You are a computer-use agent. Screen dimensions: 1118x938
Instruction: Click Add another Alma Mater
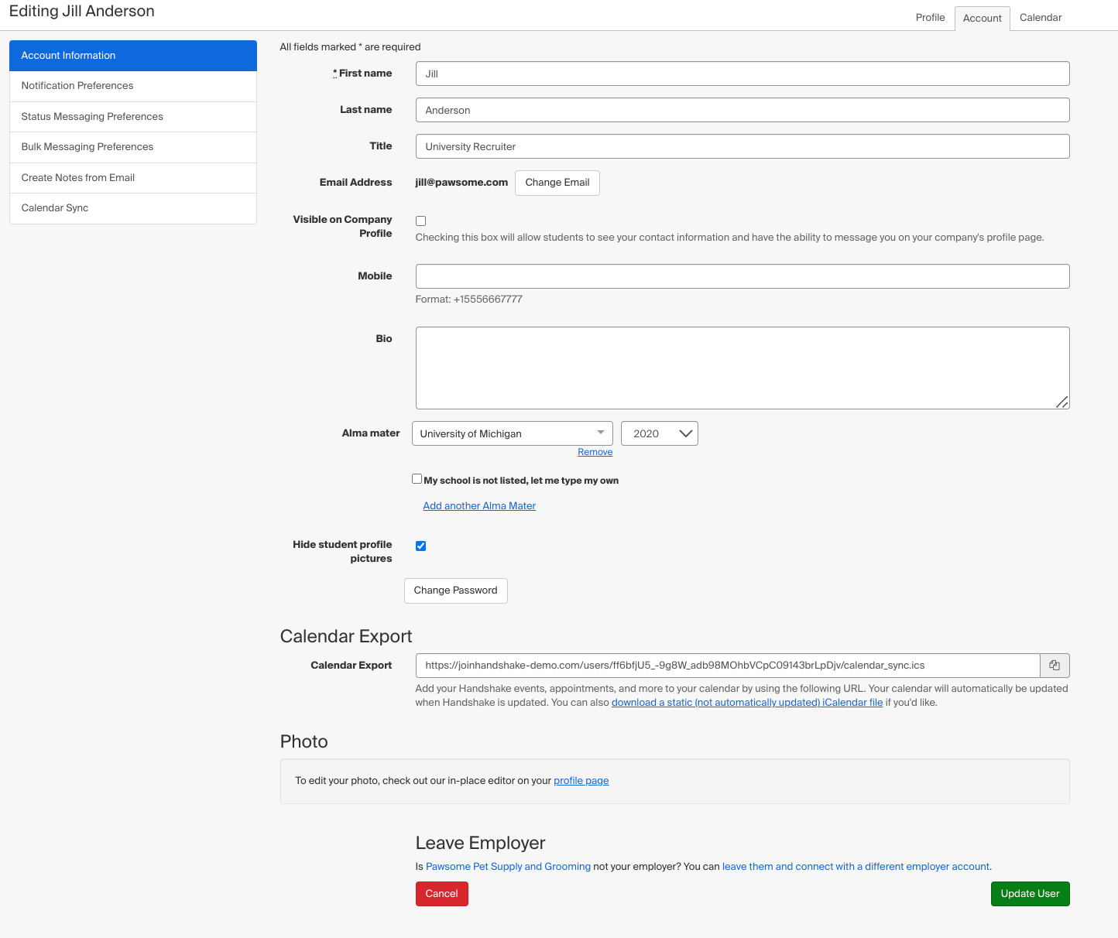click(478, 505)
